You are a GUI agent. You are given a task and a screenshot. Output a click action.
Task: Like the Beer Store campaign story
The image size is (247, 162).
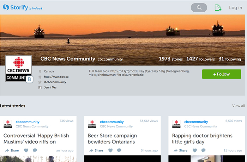pos(110,150)
